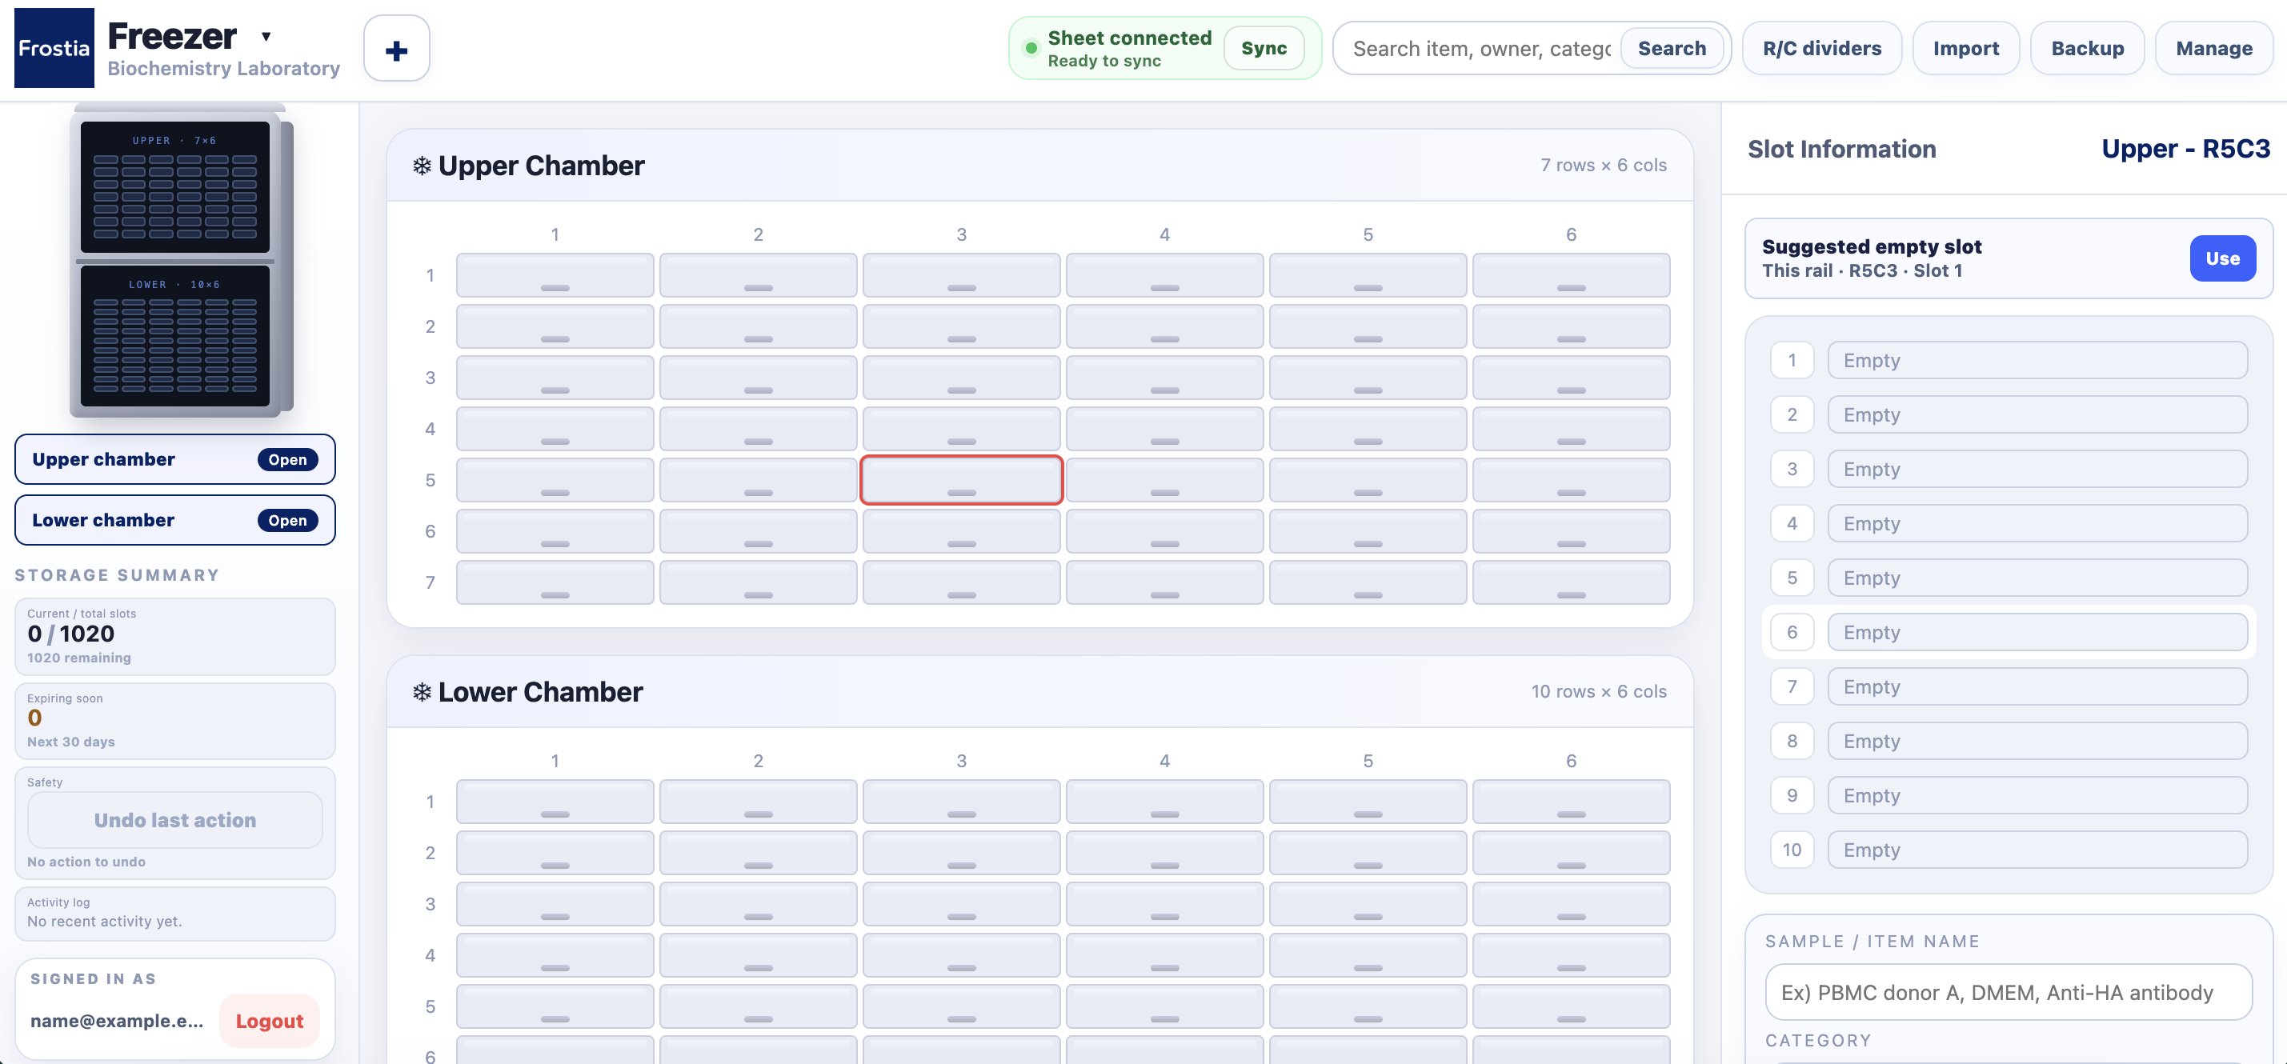Screen dimensions: 2287x1064
Task: Click the freezer illustration's lower compartment thumbnail
Action: (x=175, y=335)
